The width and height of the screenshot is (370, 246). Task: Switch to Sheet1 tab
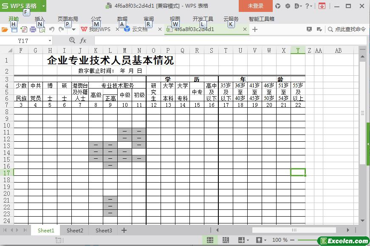pos(46,230)
